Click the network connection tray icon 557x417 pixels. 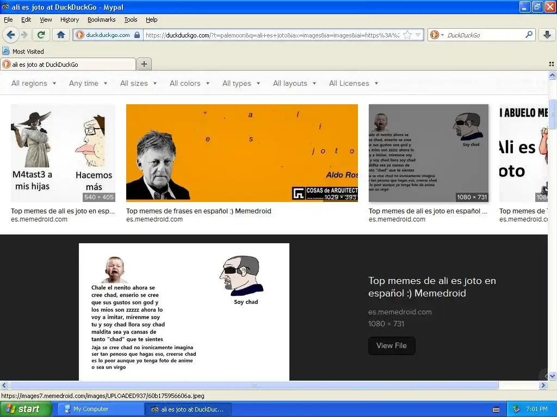(x=517, y=409)
